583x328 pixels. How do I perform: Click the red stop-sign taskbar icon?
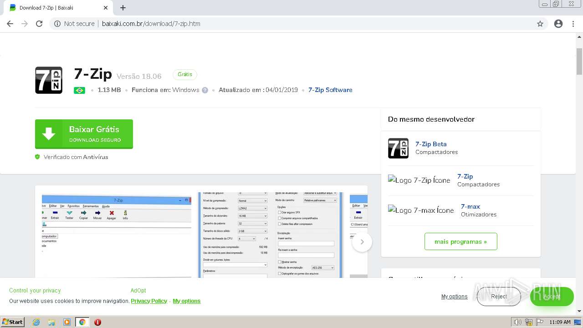point(97,322)
